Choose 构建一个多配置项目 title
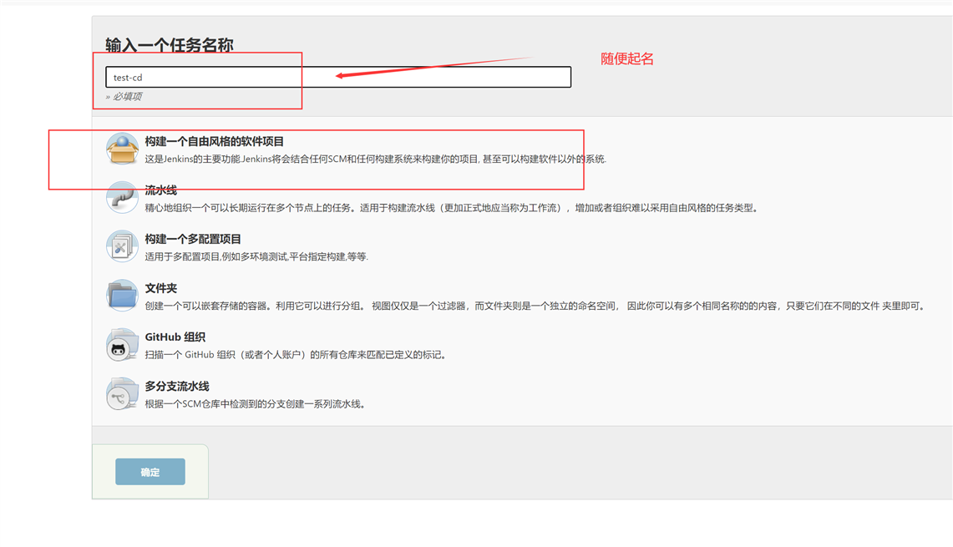Screen dimensions: 953x547 tap(193, 239)
